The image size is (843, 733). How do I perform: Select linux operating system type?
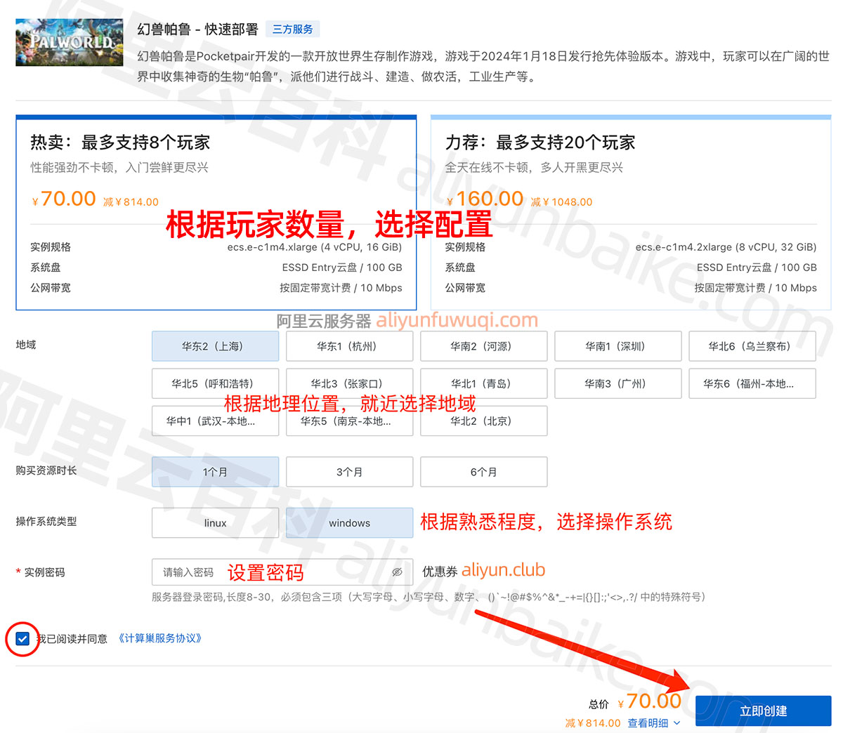(x=215, y=523)
